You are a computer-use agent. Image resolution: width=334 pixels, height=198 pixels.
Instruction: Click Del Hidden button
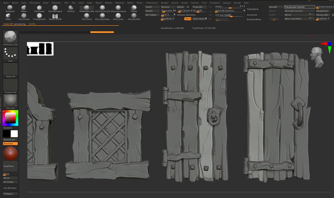tap(152, 15)
